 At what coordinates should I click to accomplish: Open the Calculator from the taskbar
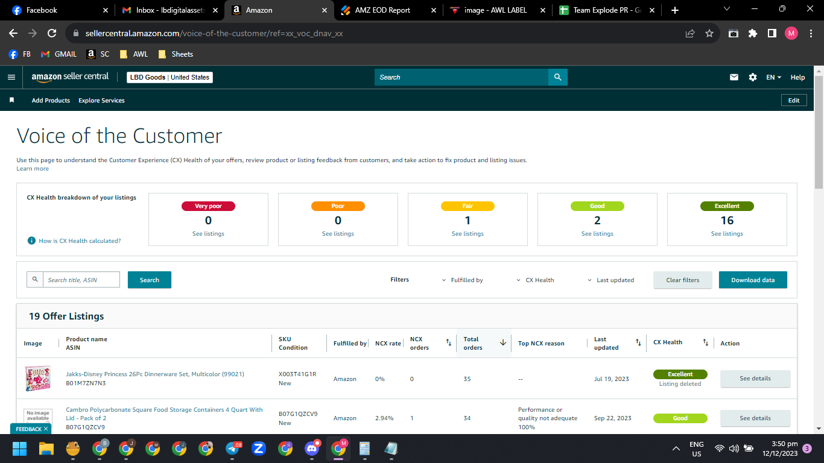point(364,449)
